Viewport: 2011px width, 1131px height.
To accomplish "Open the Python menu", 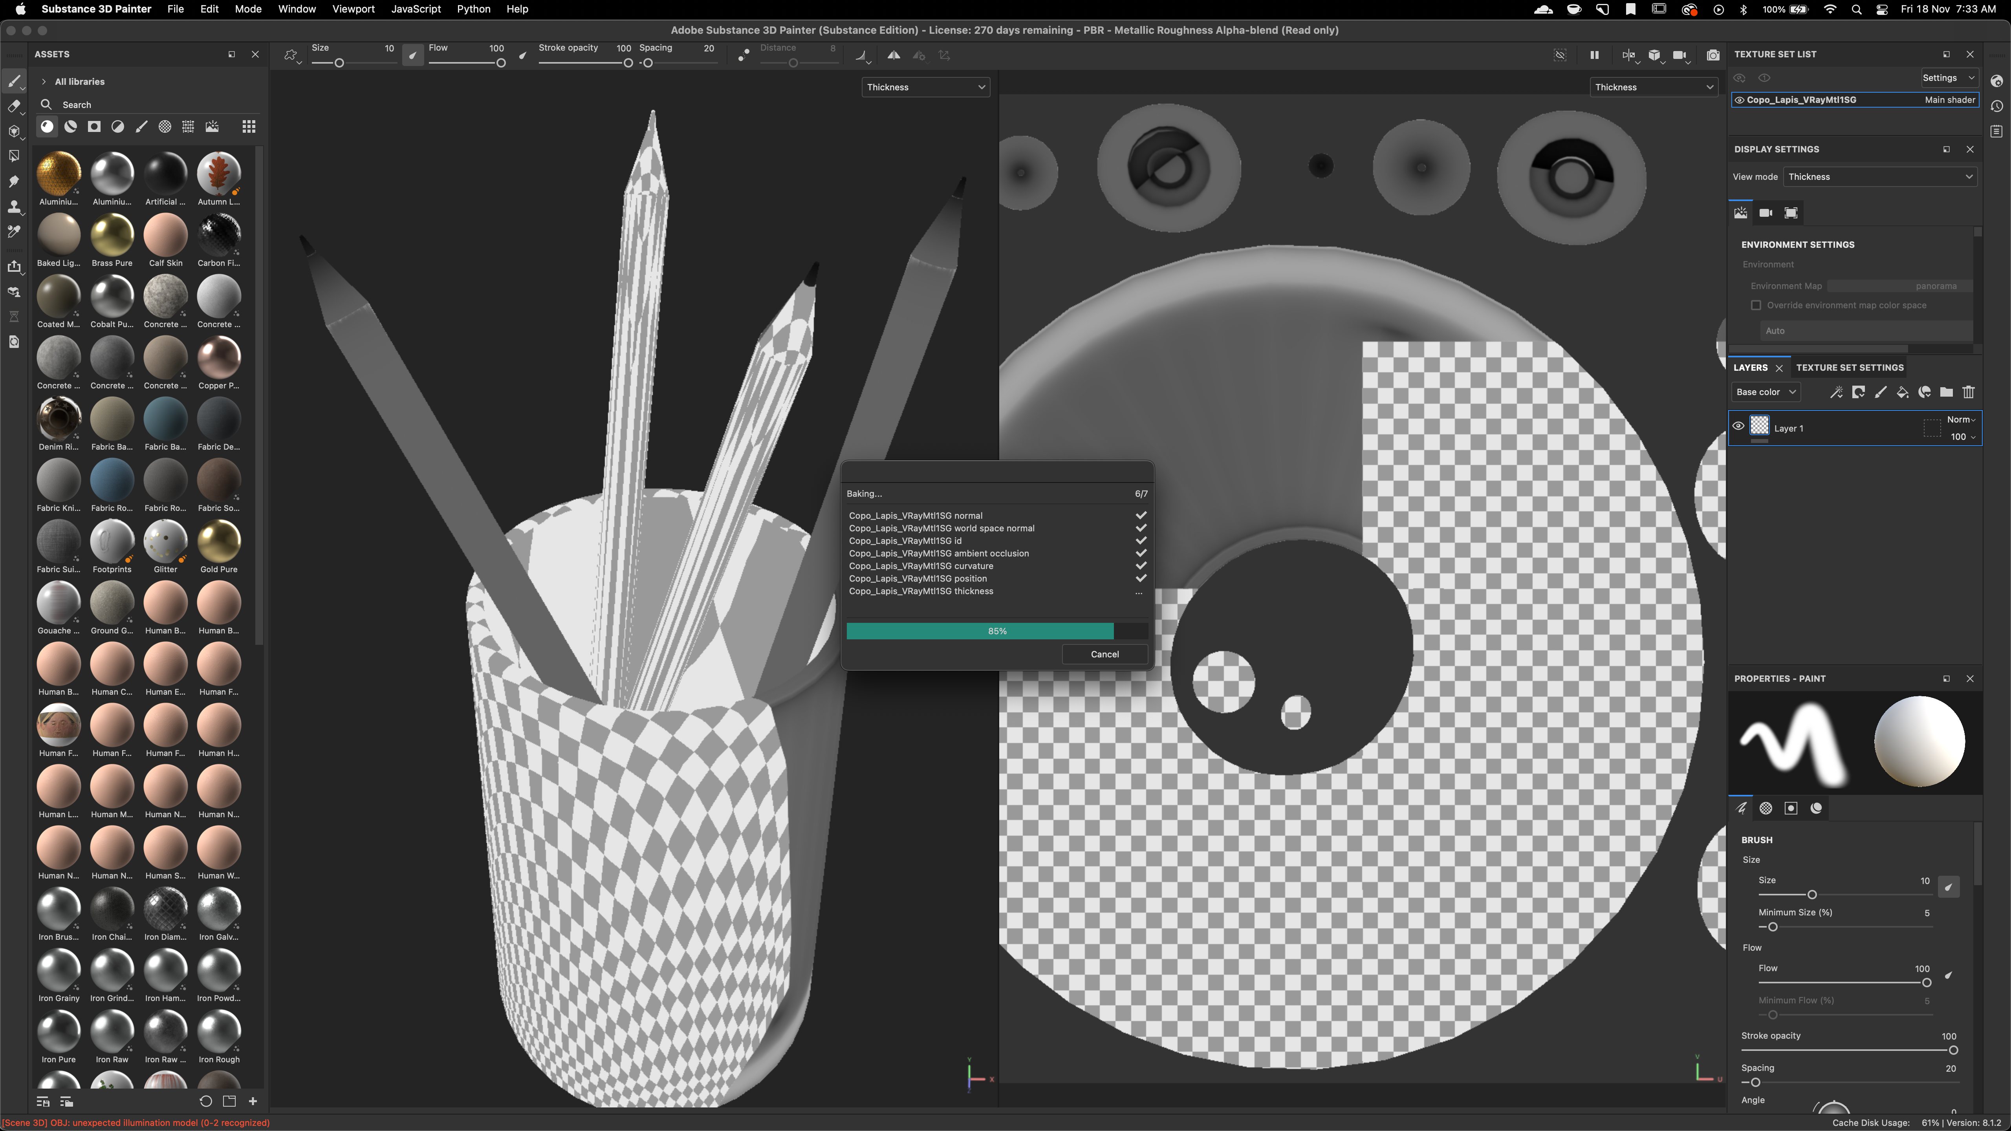I will pyautogui.click(x=474, y=9).
